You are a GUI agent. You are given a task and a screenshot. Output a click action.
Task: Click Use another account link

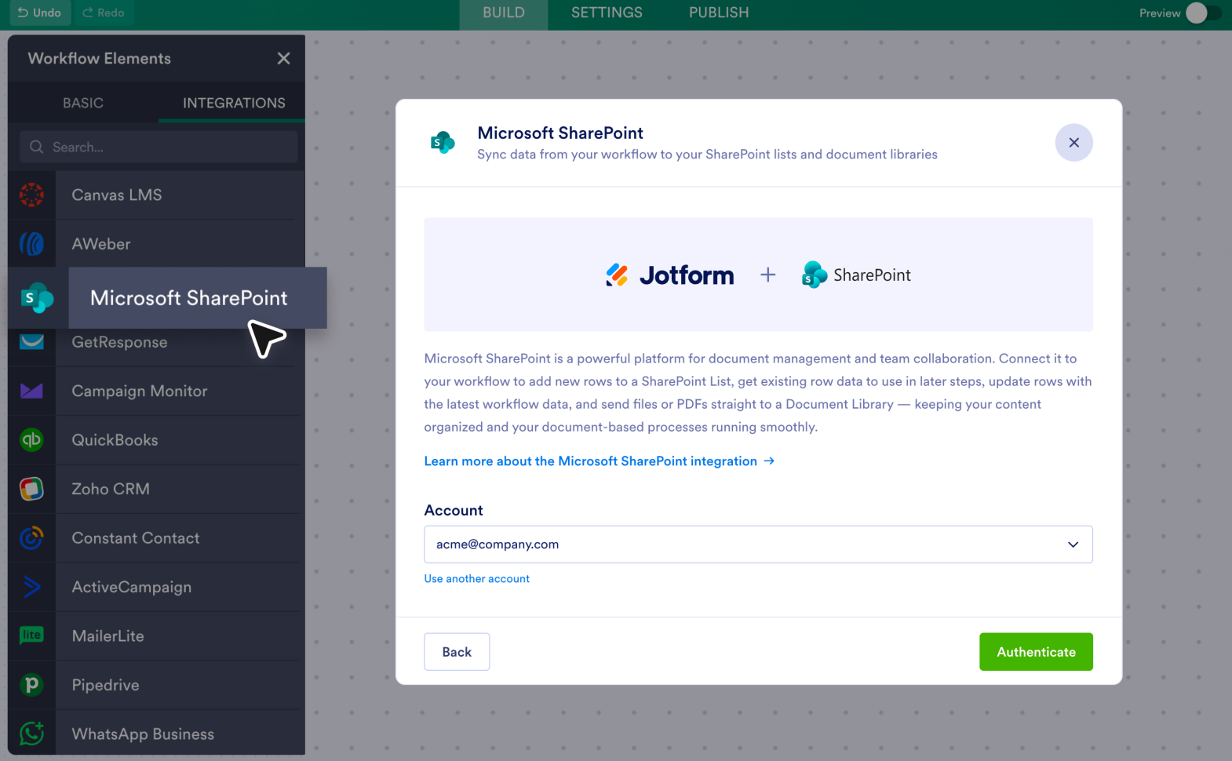[477, 579]
